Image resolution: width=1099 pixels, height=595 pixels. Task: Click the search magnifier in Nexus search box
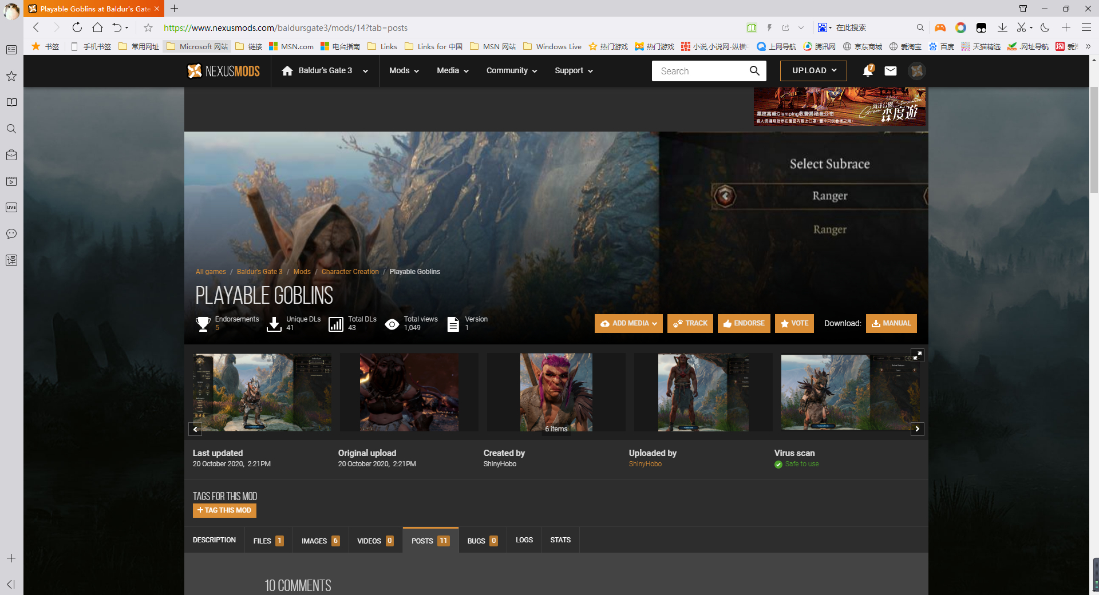click(x=754, y=71)
